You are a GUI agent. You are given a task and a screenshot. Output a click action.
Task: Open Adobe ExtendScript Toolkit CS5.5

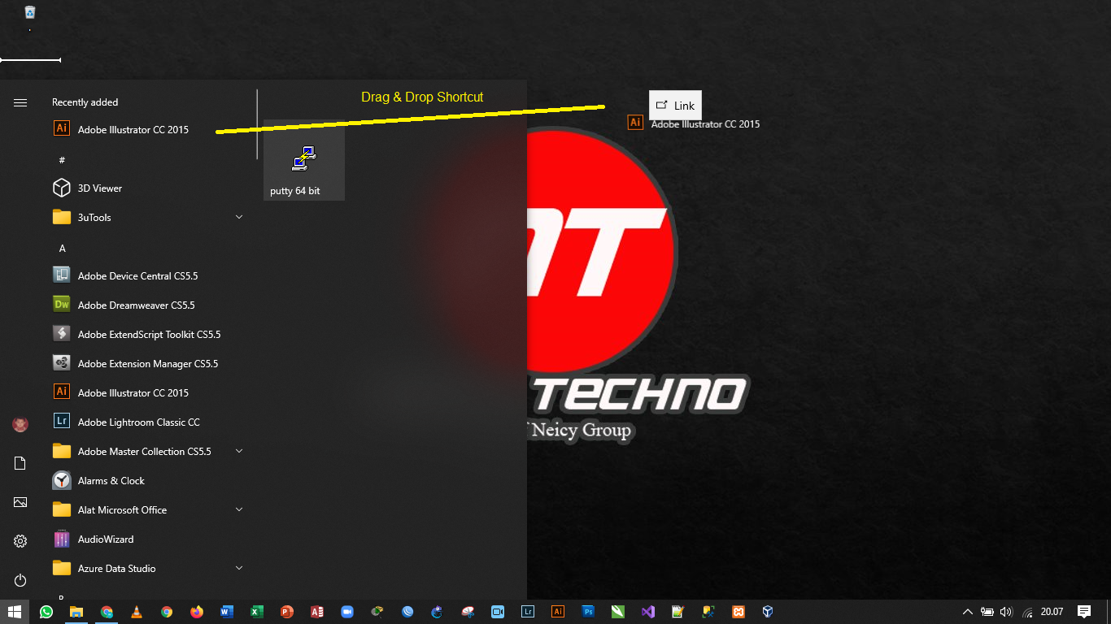(148, 334)
